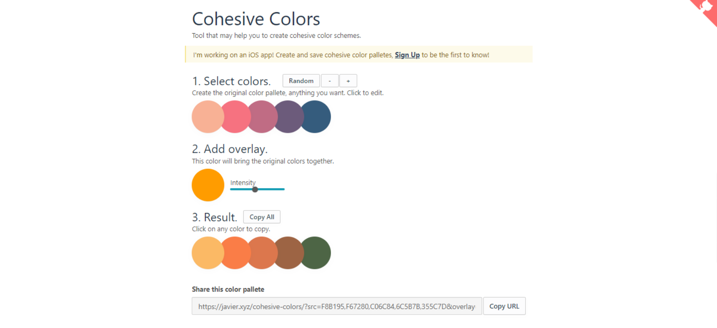Add a color with plus button
Screen dimensions: 717x328
[x=348, y=81]
